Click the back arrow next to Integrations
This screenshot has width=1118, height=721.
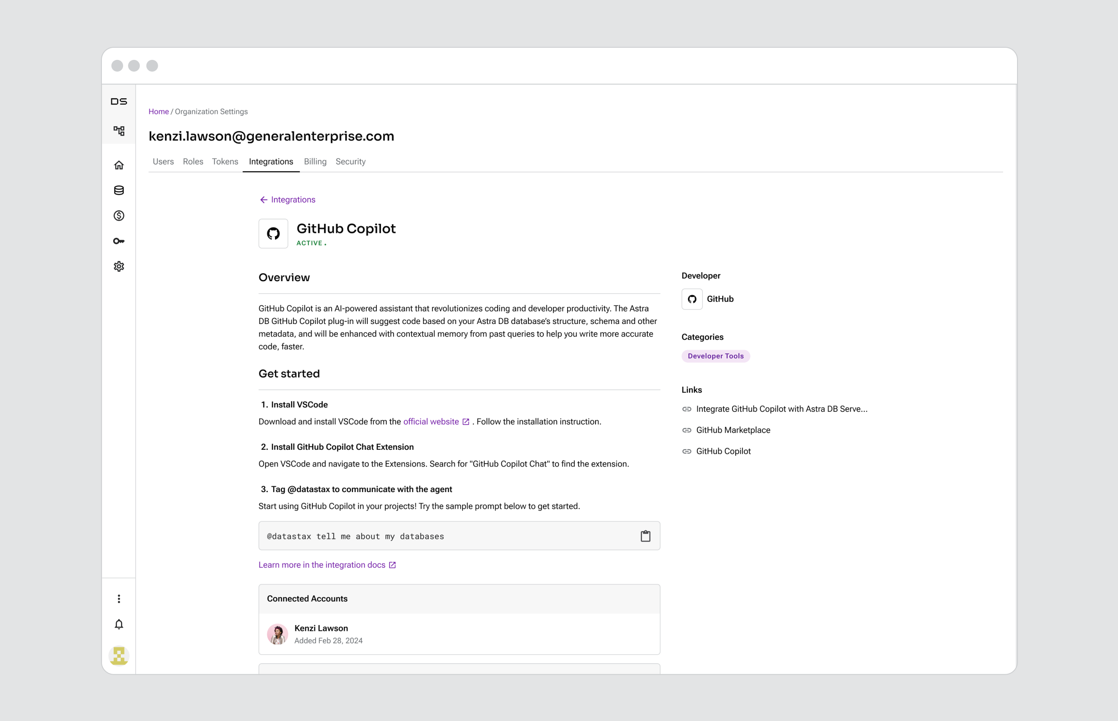(x=264, y=200)
